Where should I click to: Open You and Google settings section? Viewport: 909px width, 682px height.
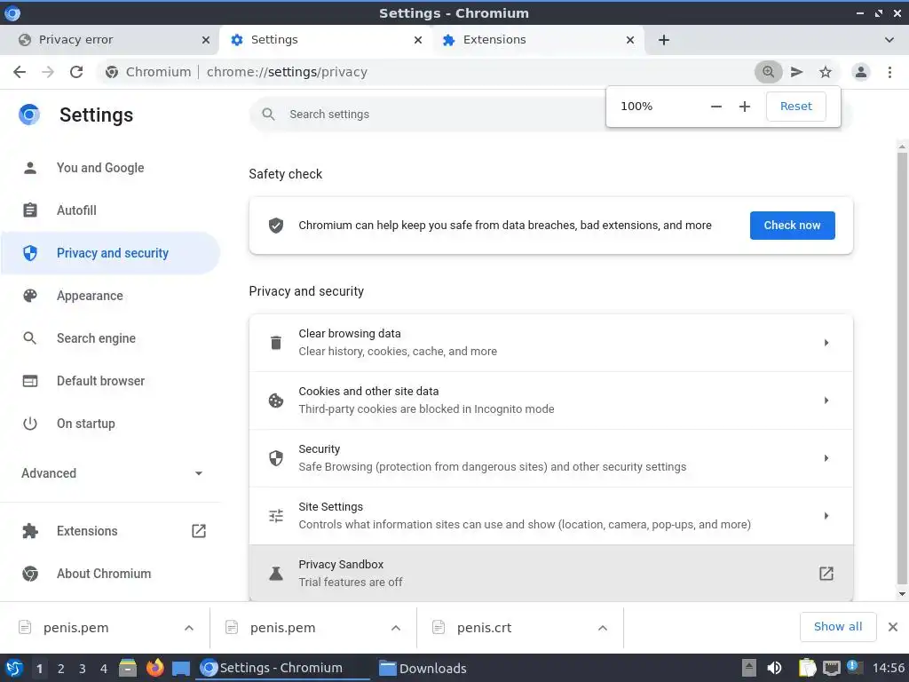click(x=110, y=168)
